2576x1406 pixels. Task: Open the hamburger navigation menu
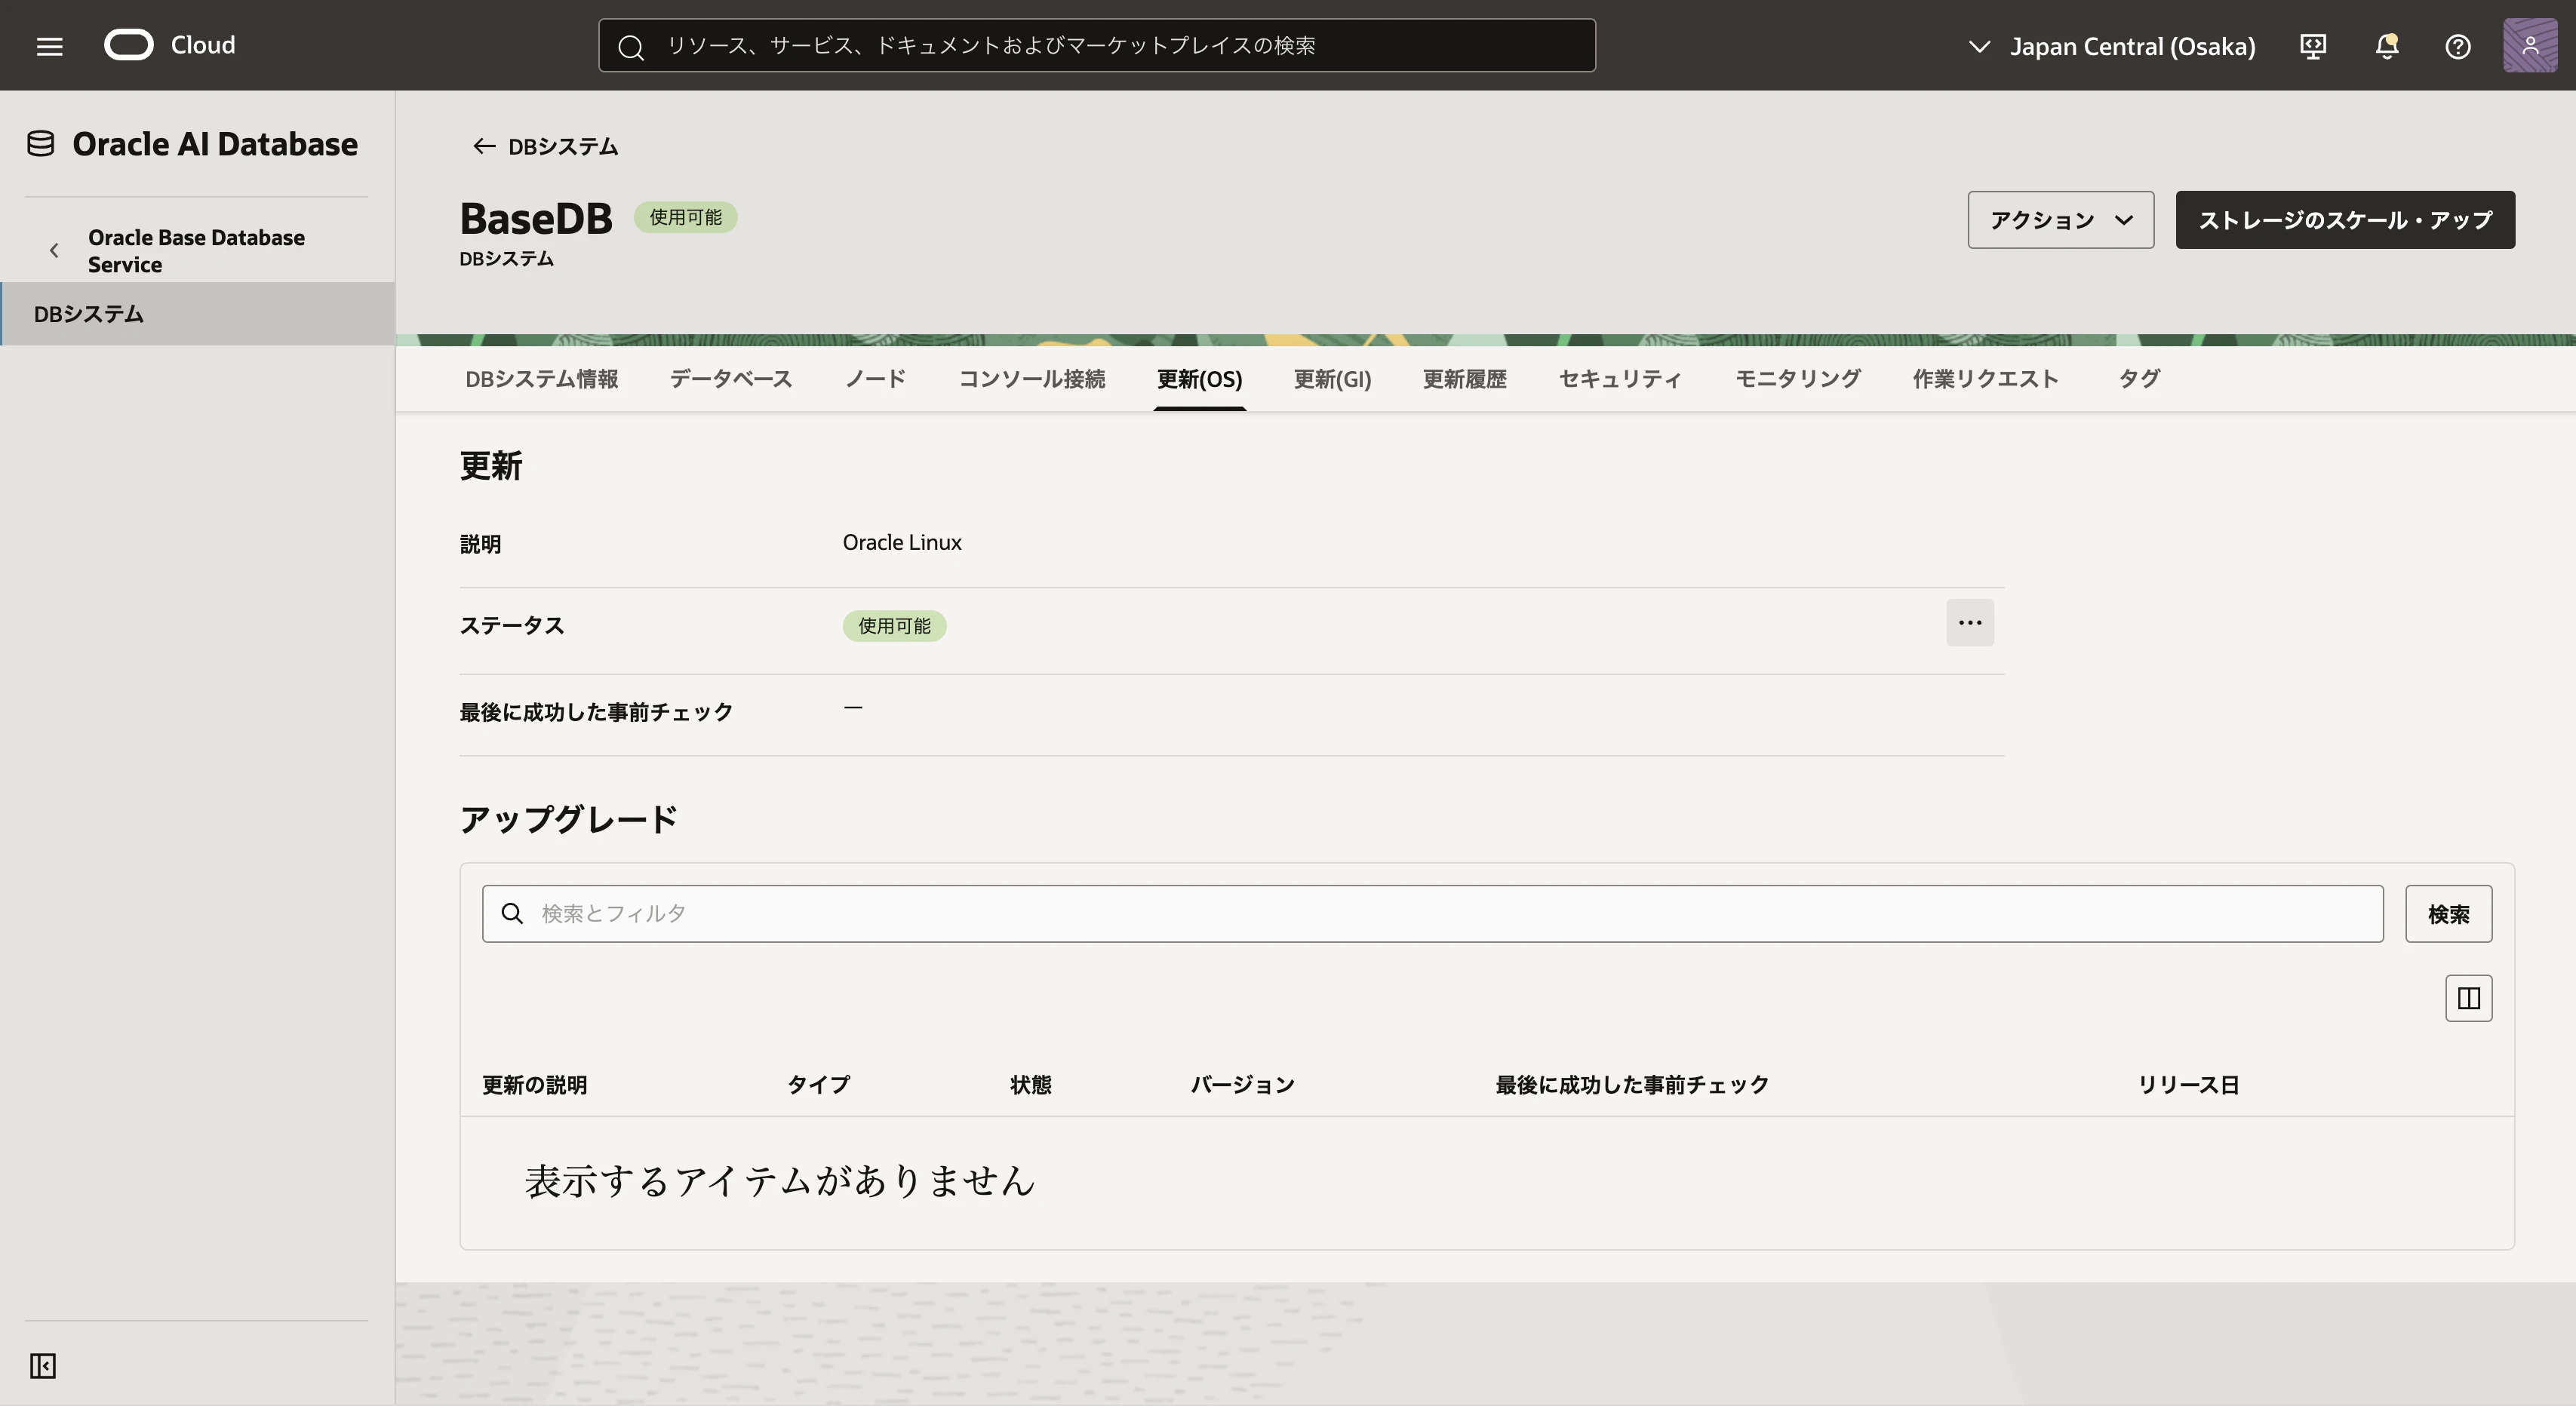49,46
